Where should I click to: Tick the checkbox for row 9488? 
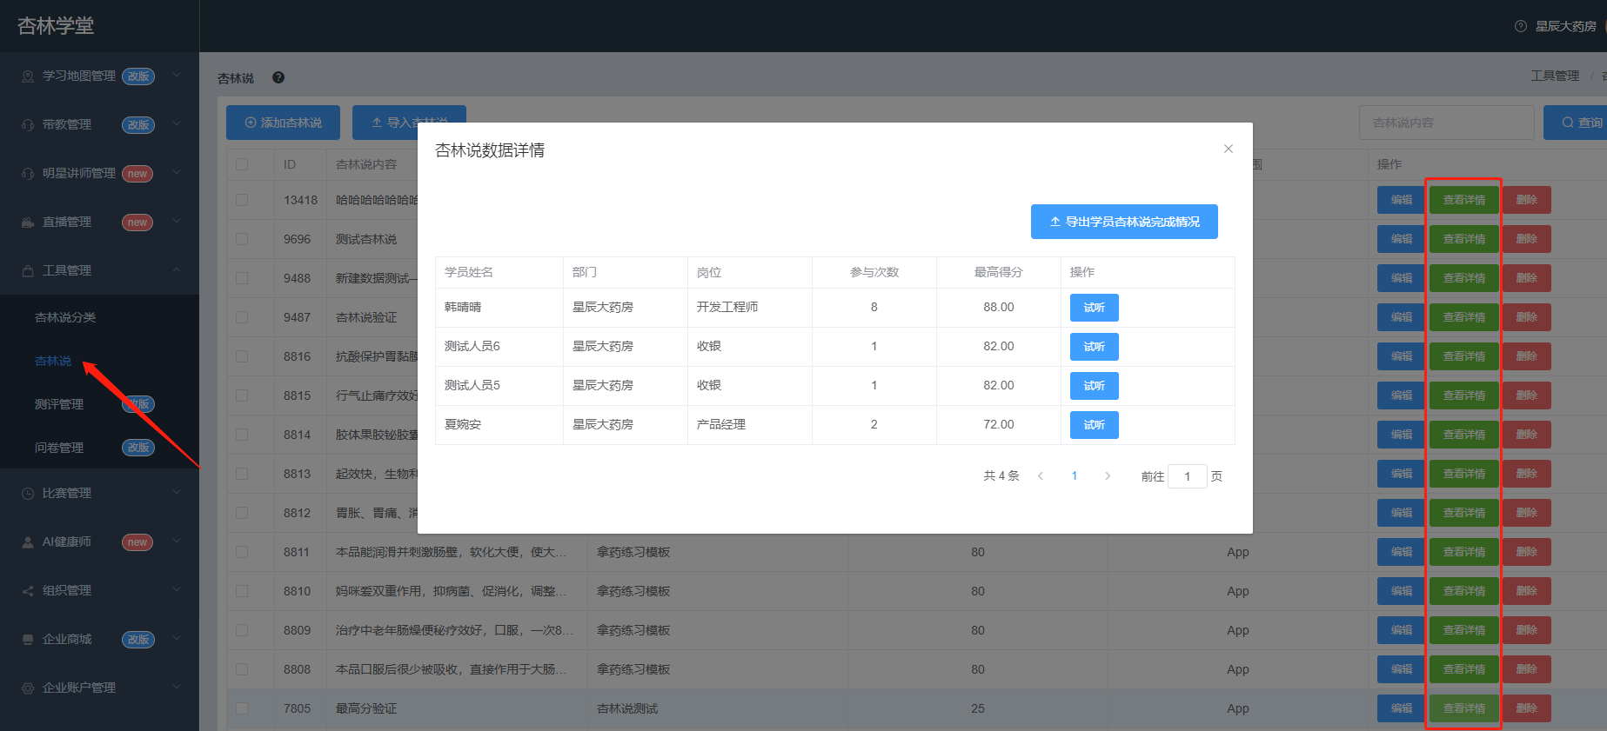click(x=242, y=278)
